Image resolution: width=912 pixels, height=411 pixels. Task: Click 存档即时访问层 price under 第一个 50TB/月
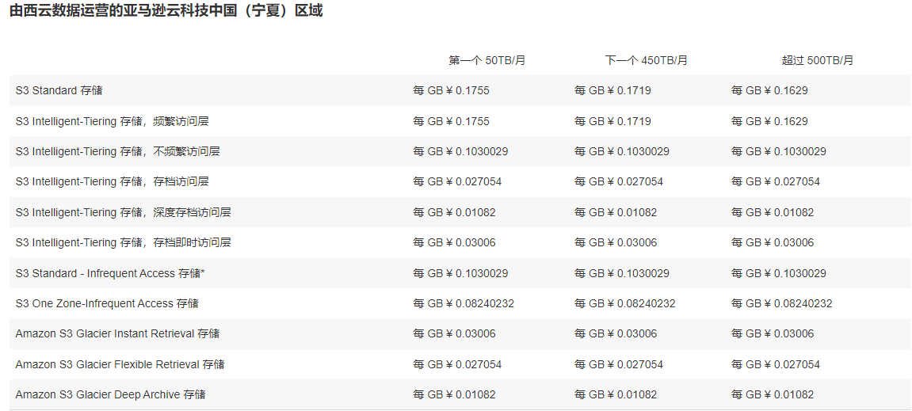[454, 243]
